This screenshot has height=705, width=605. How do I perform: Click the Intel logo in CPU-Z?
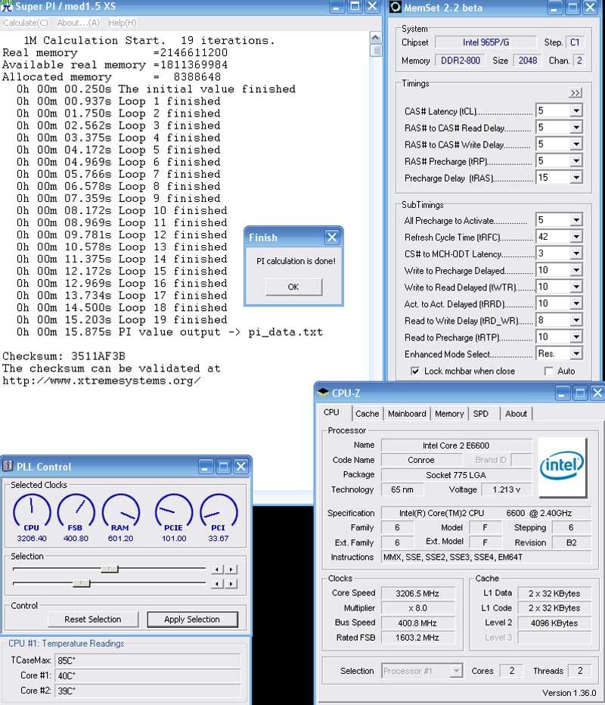(563, 467)
